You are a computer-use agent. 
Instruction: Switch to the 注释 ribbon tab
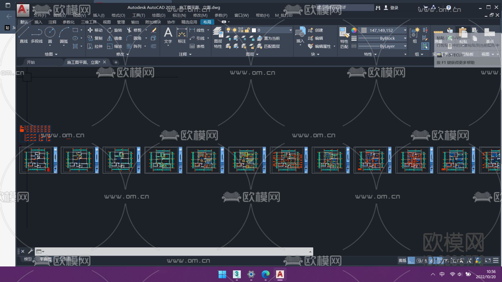52,22
